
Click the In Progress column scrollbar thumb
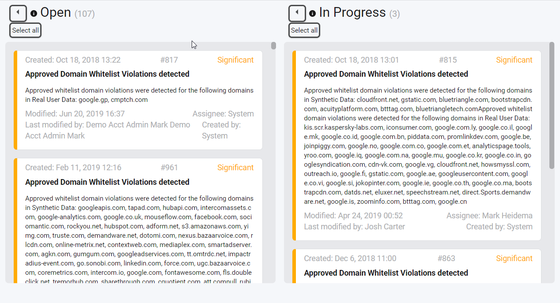552,105
